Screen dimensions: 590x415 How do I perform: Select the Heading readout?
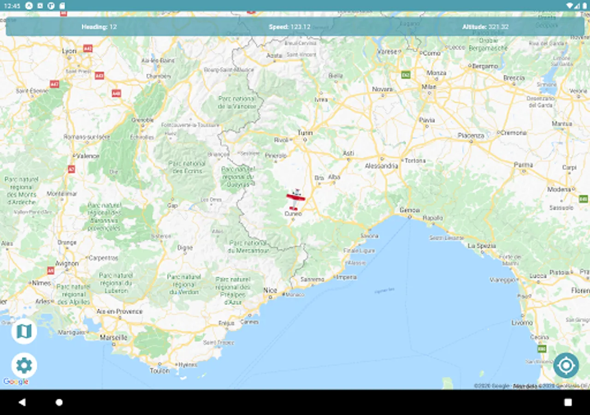(x=99, y=27)
